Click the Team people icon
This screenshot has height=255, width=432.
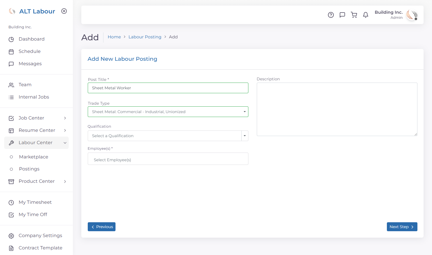coord(11,85)
